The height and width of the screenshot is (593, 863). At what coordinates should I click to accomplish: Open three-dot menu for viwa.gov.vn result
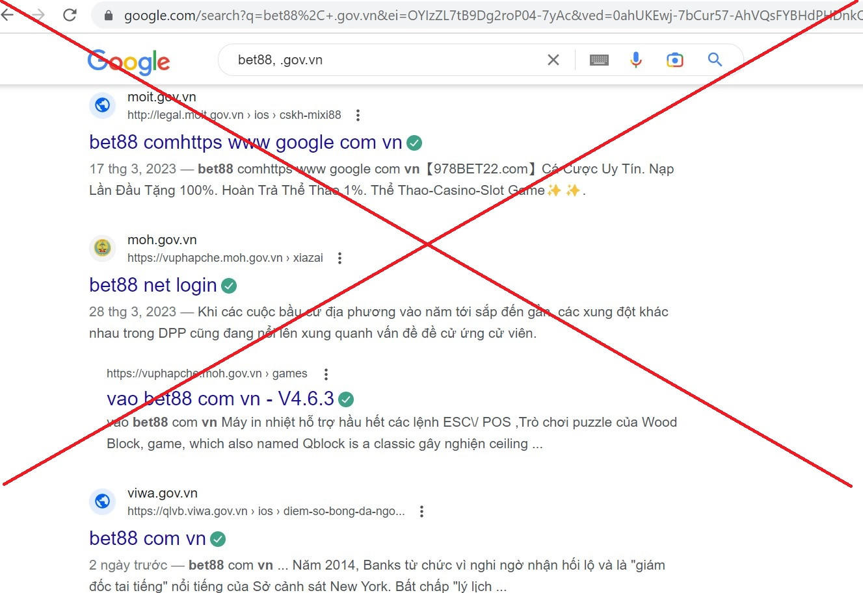click(421, 511)
